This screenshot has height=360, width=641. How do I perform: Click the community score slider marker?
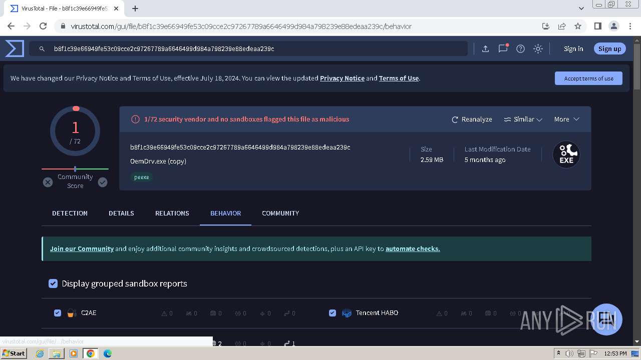tap(75, 169)
